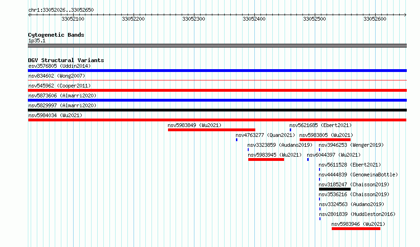Select the red nsv5983945 variant bar
Screen dimensions: 420x247
tap(266, 159)
